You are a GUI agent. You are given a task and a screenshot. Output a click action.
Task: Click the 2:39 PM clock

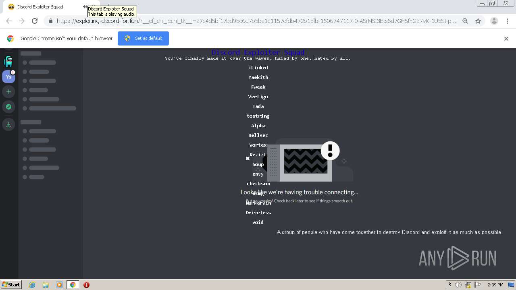tap(495, 285)
